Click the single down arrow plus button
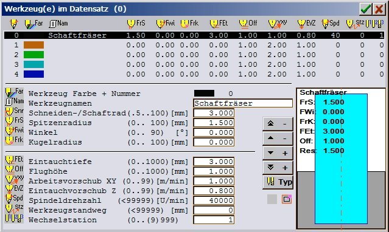 click(278, 153)
